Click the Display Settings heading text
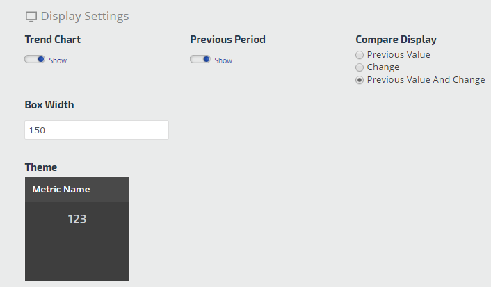This screenshot has height=287, width=491. tap(85, 16)
